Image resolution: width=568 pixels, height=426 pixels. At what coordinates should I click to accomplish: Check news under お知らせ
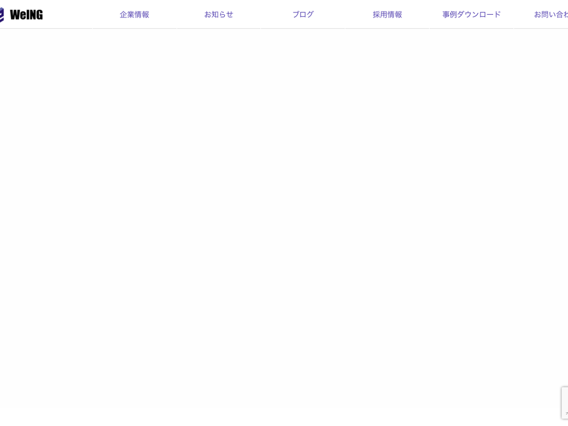(x=219, y=14)
